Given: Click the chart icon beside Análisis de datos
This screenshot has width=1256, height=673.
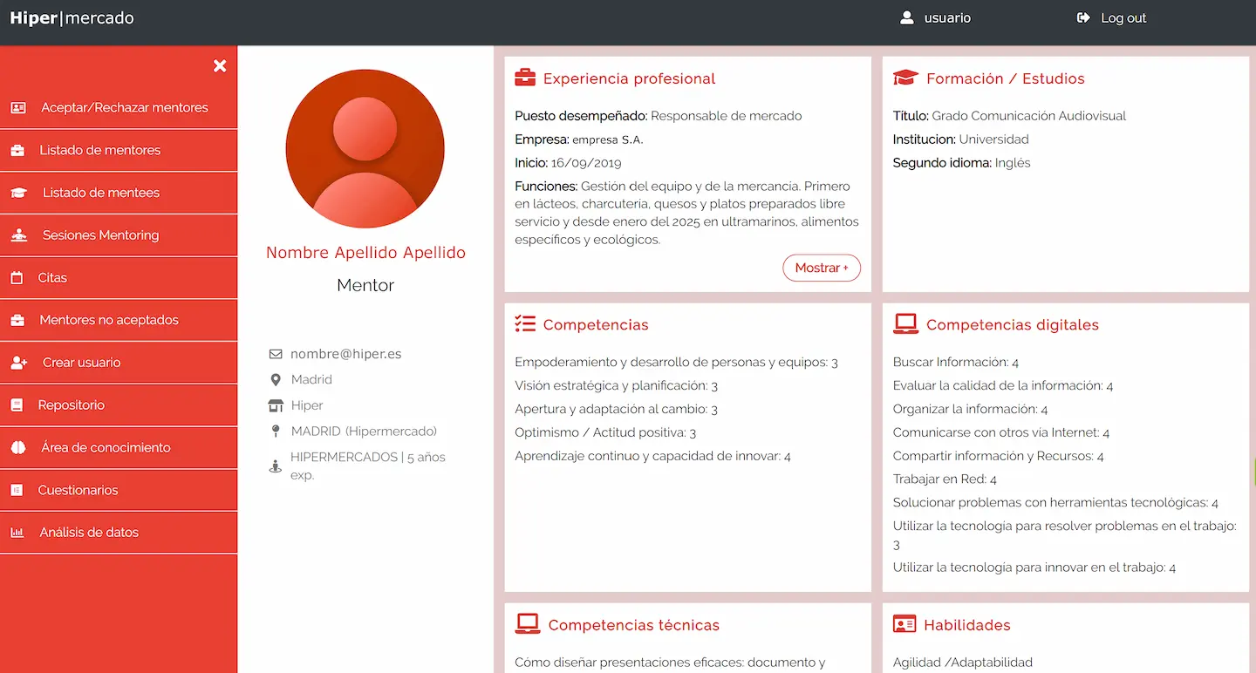Looking at the screenshot, I should click(x=17, y=533).
